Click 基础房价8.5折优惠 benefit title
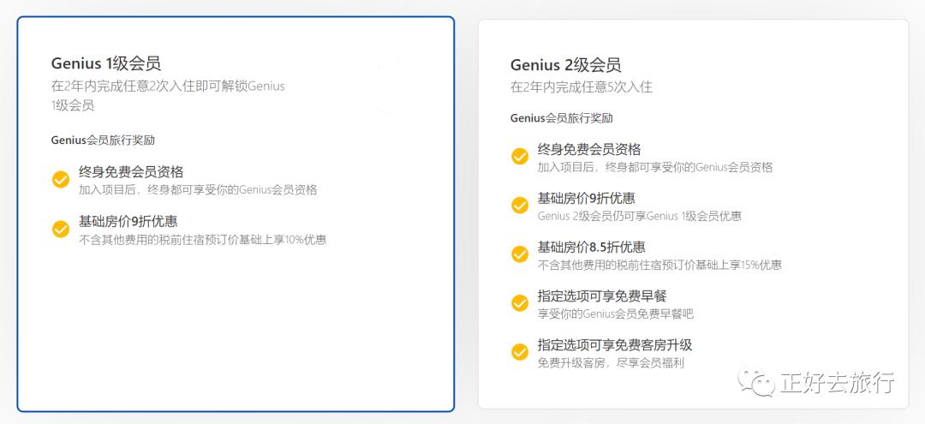Screen dimensions: 925x424 591,247
